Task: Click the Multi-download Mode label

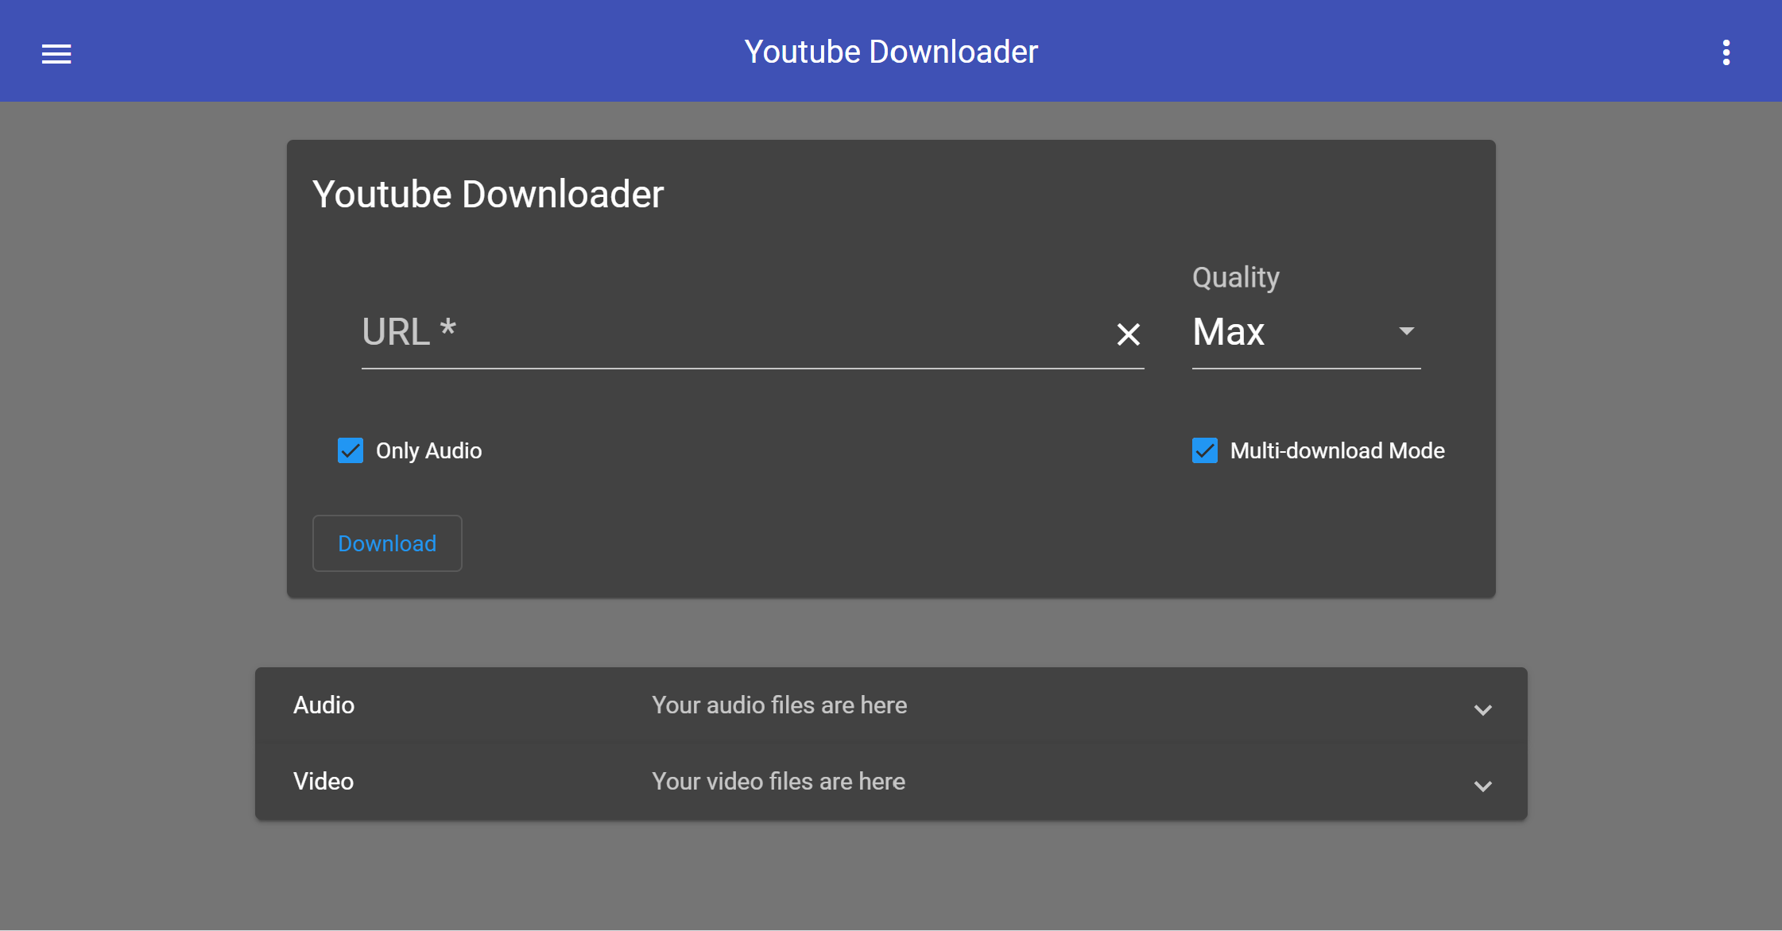Action: (1337, 451)
